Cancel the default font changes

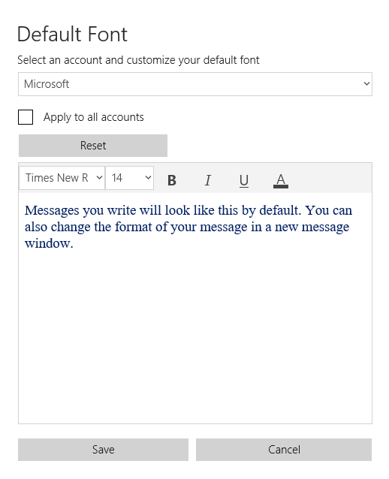284,450
